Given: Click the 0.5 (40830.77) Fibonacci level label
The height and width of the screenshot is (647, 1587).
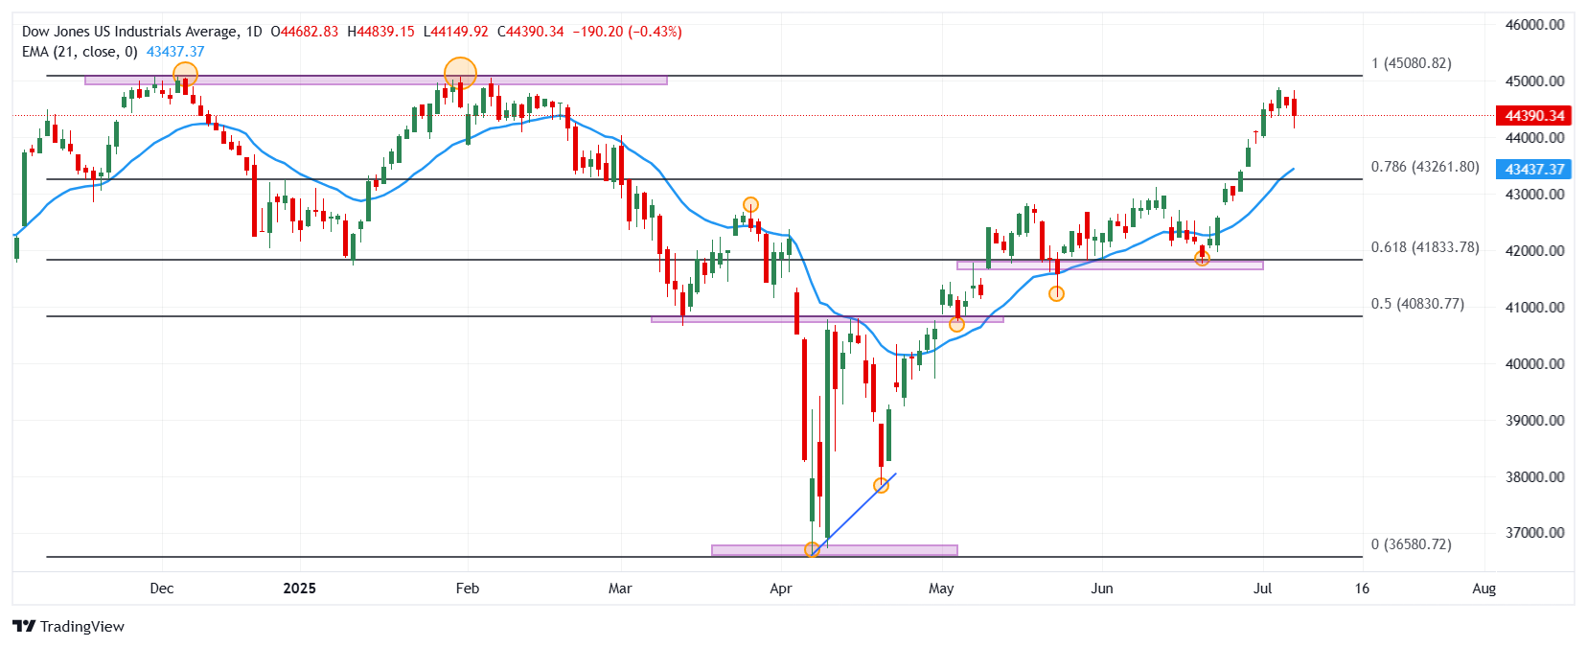Looking at the screenshot, I should click(1417, 304).
